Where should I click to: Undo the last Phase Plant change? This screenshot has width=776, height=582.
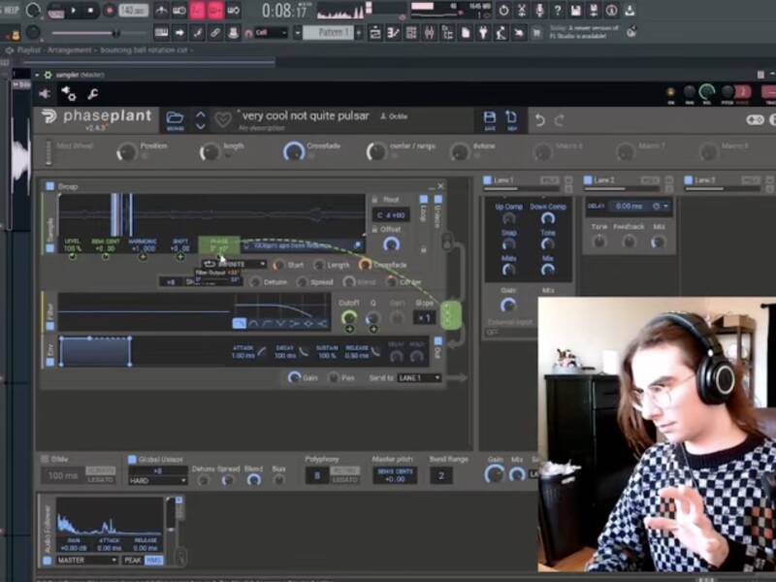point(540,120)
